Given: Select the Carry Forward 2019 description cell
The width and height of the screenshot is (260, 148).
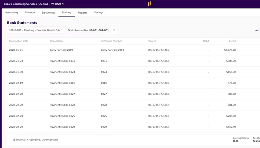Looking at the screenshot, I should [x=61, y=50].
